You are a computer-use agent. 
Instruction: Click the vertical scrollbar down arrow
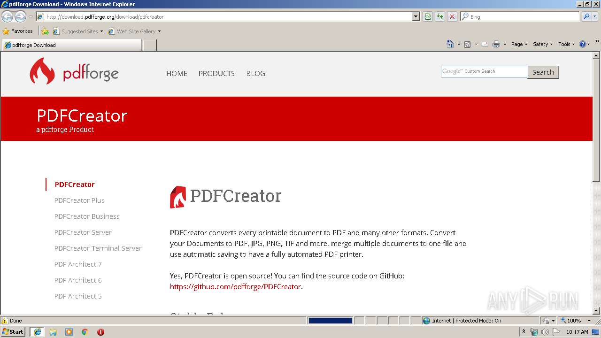[596, 310]
